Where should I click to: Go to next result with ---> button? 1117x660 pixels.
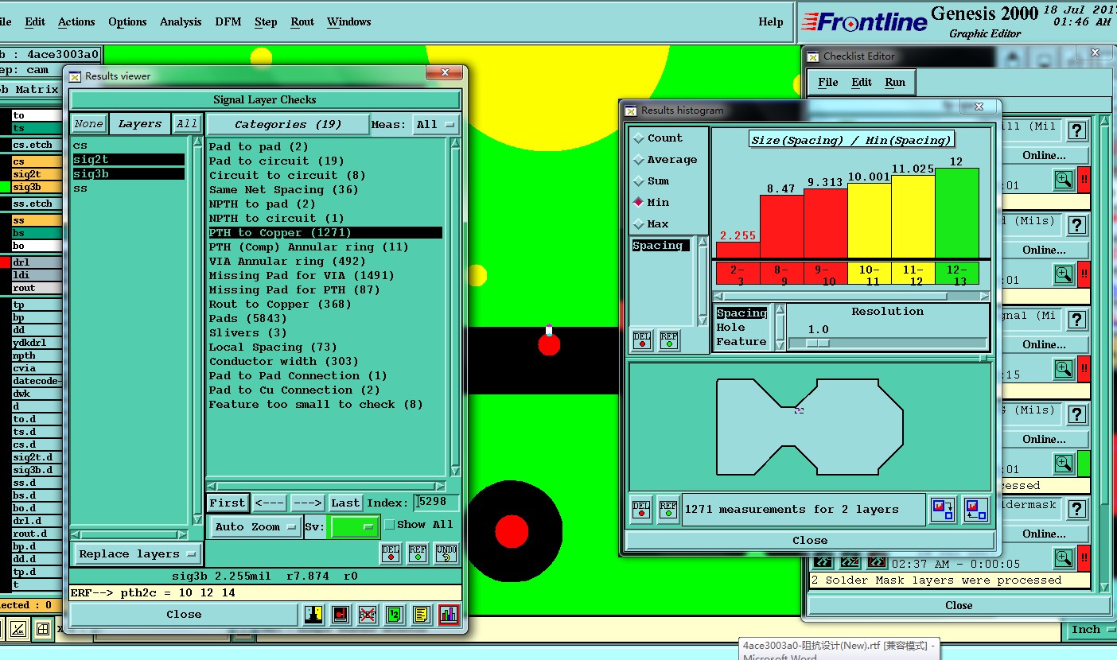click(x=307, y=503)
